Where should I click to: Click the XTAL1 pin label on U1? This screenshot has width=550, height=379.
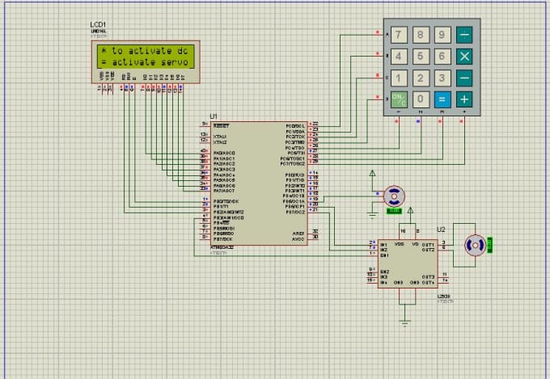click(x=220, y=137)
